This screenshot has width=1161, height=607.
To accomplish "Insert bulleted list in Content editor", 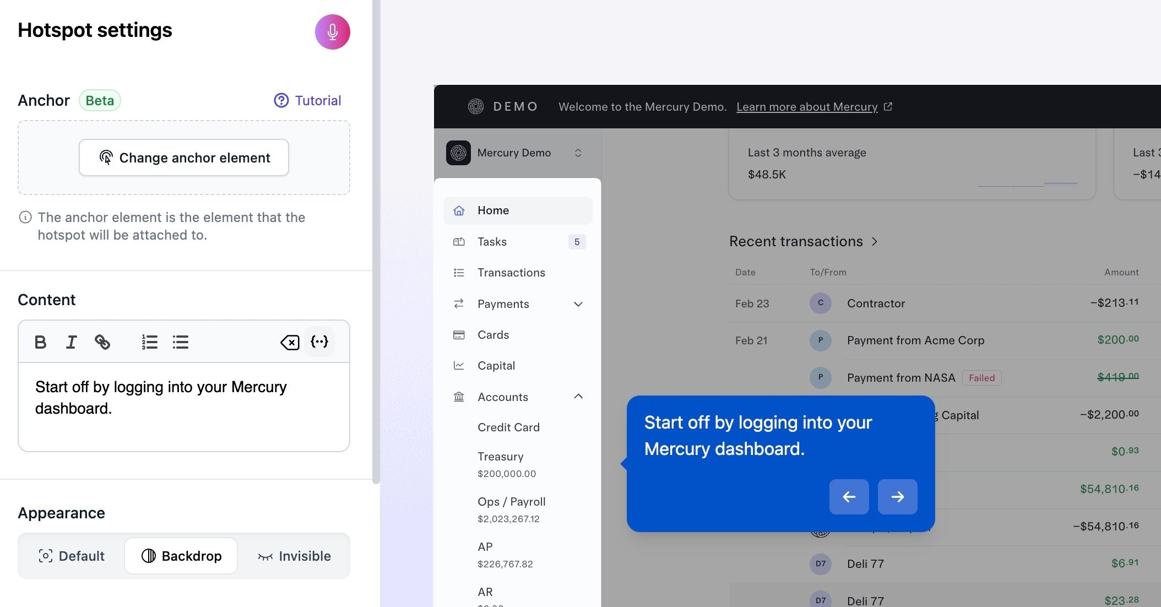I will (180, 342).
